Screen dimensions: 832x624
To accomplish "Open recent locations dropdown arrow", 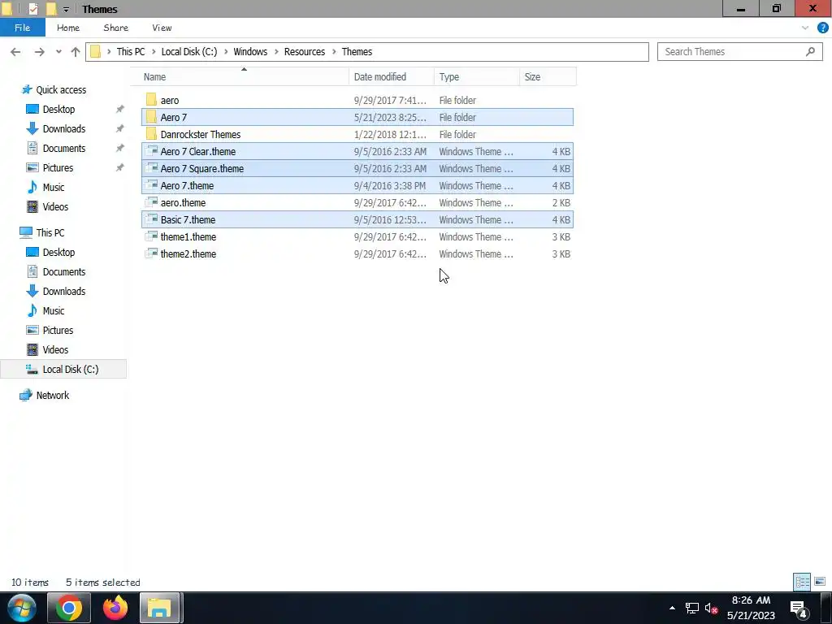I will click(58, 51).
